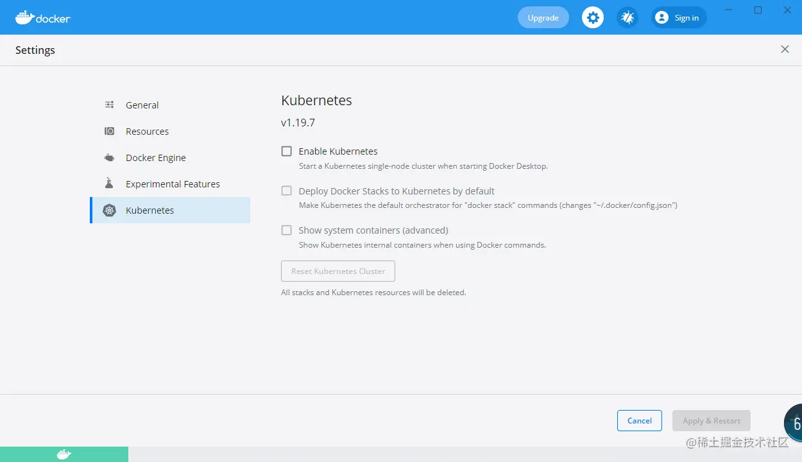This screenshot has height=462, width=802.
Task: Toggle Show system containers checkbox
Action: click(287, 230)
